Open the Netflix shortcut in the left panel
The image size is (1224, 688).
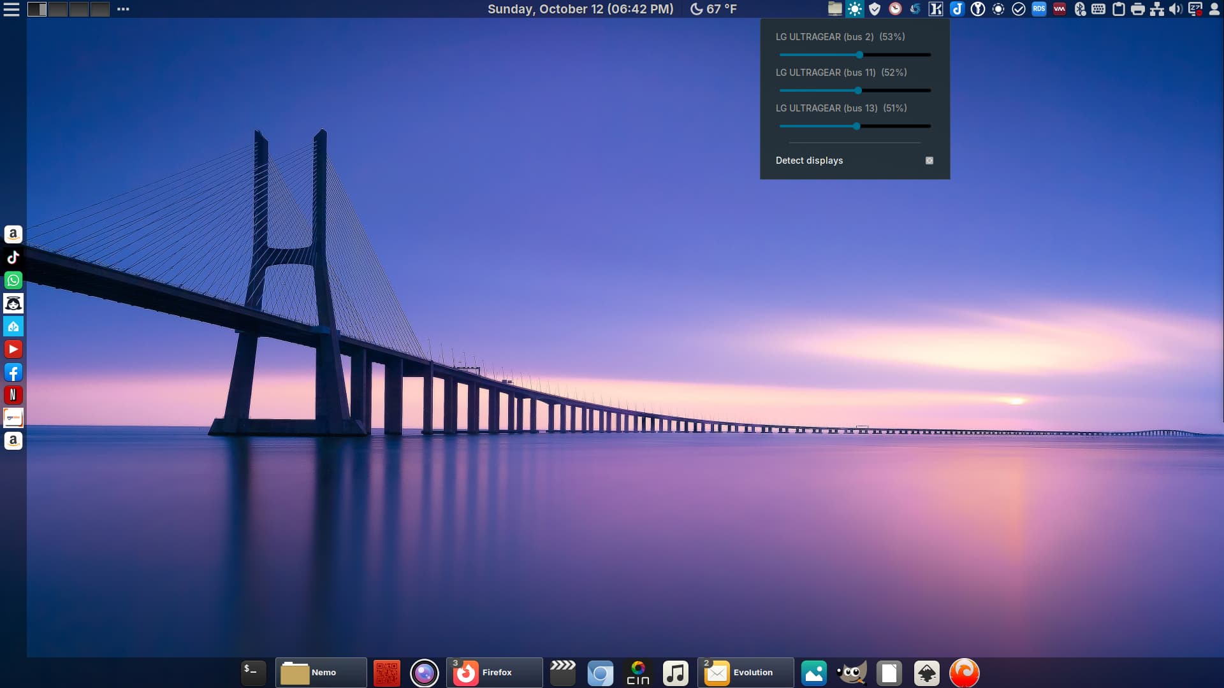coord(13,395)
